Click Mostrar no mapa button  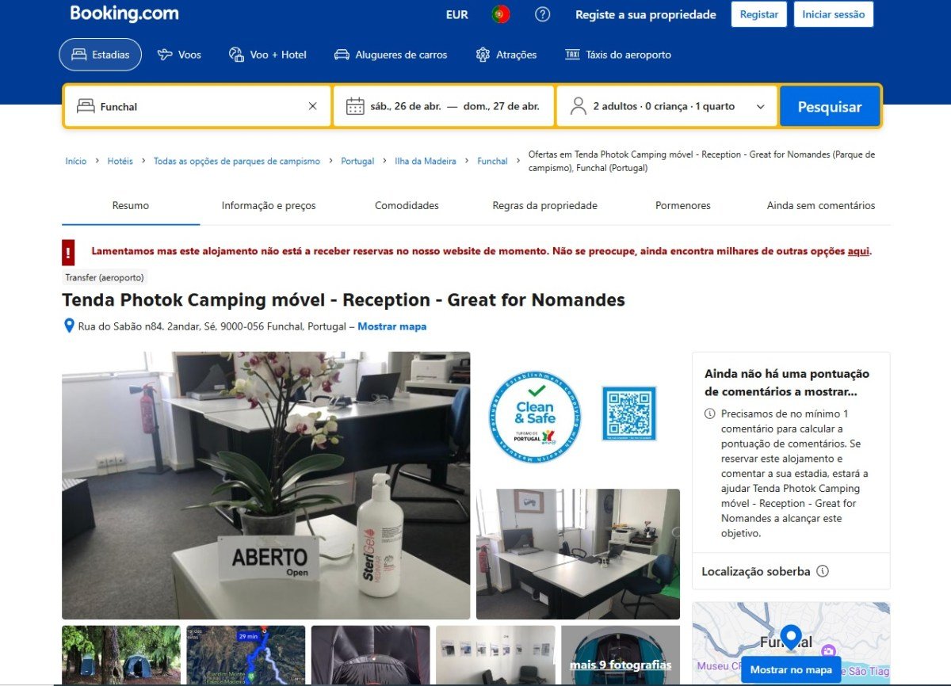pos(791,669)
